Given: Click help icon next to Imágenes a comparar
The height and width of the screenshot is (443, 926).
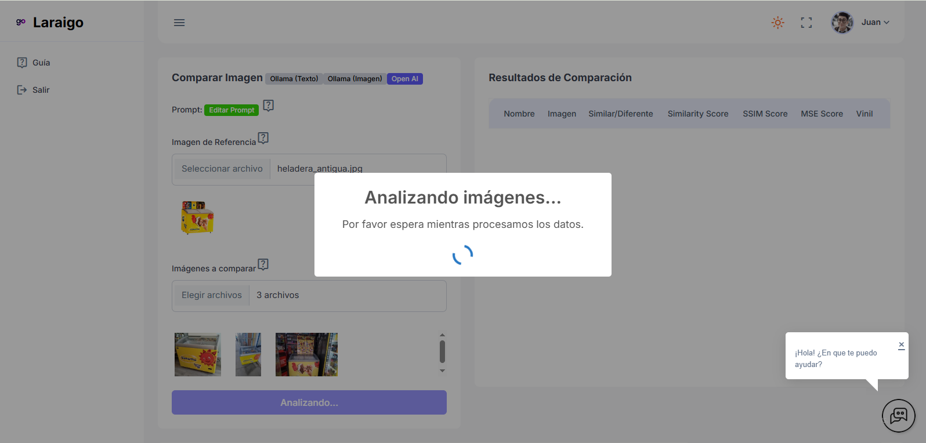Looking at the screenshot, I should pyautogui.click(x=263, y=264).
